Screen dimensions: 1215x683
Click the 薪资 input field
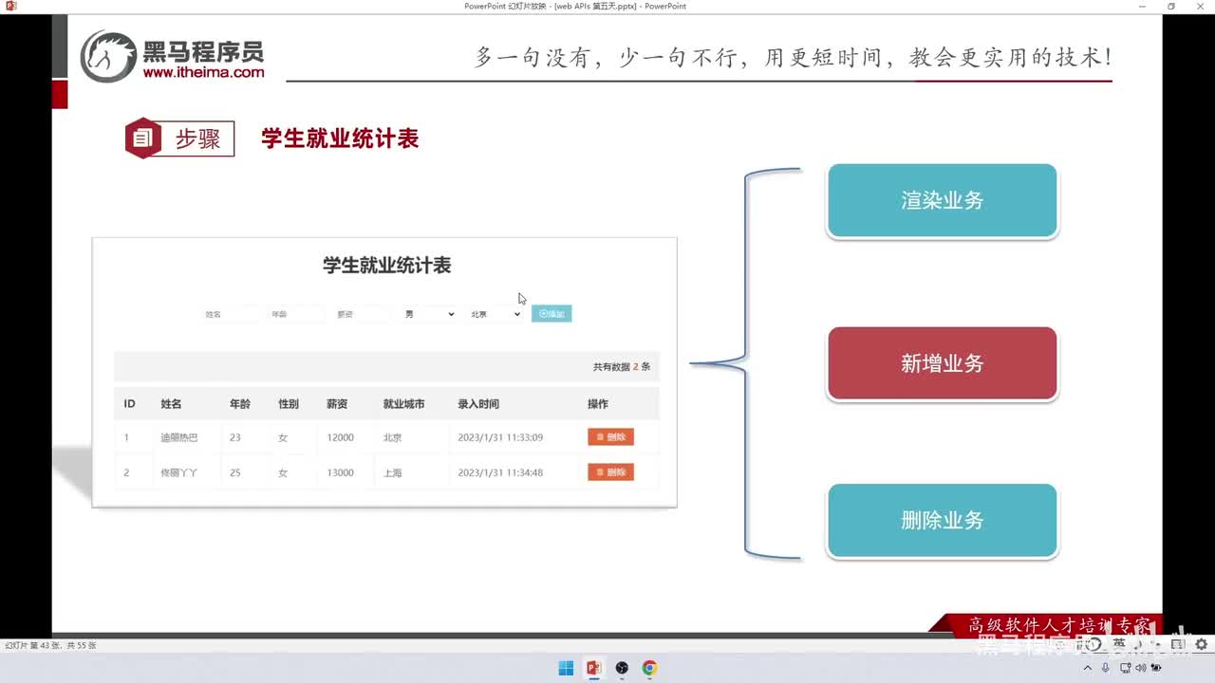(363, 314)
